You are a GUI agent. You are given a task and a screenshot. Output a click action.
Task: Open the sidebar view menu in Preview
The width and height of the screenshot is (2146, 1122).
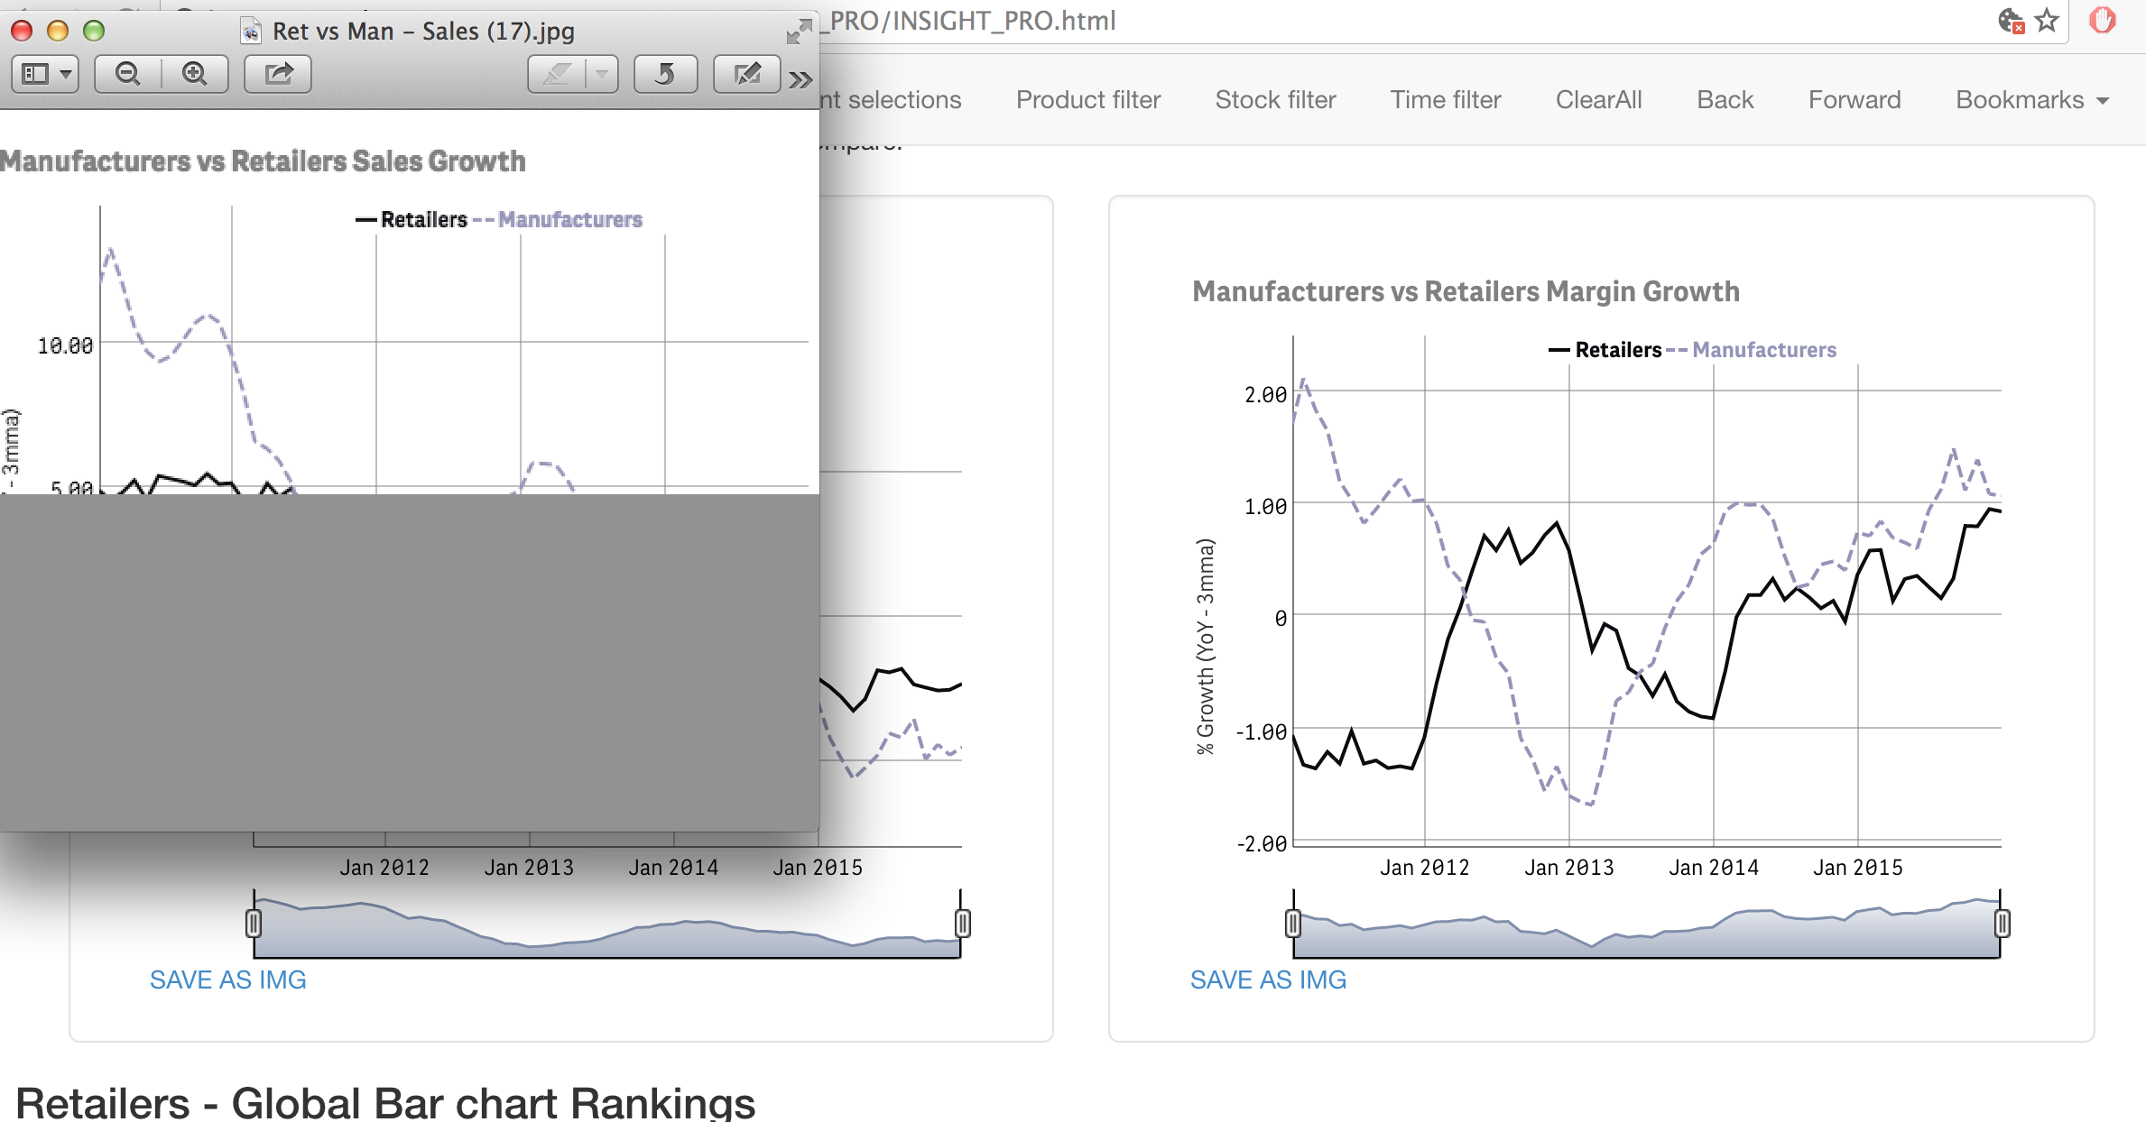tap(45, 74)
